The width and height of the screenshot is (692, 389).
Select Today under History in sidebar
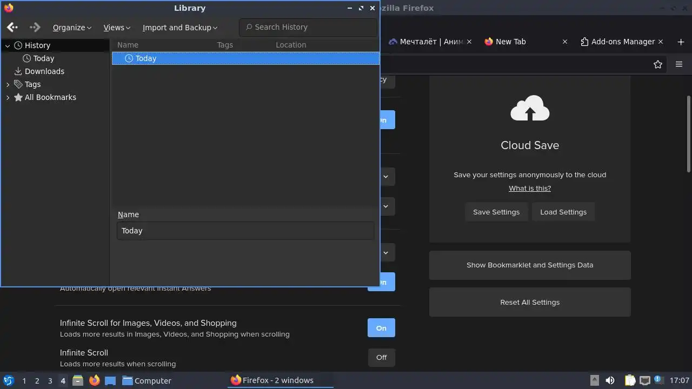[x=44, y=58]
